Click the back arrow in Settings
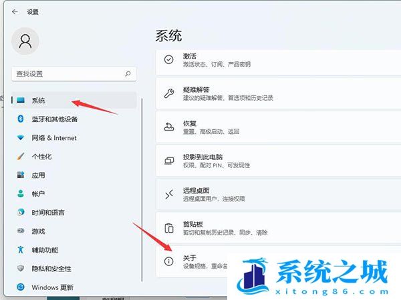This screenshot has height=300, width=401. tap(15, 11)
